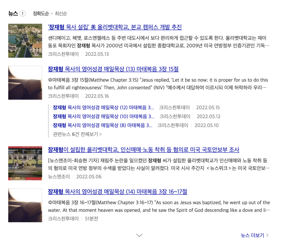This screenshot has height=243, width=283.
Task: Expand 관련뉴스 6건 전체보기
Action: click(x=77, y=134)
